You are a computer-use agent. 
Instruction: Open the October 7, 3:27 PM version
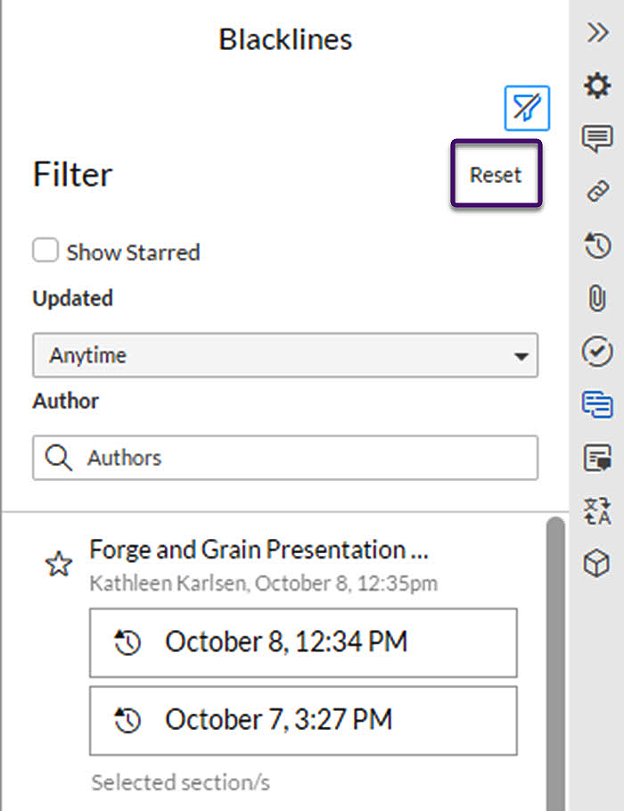pos(303,721)
